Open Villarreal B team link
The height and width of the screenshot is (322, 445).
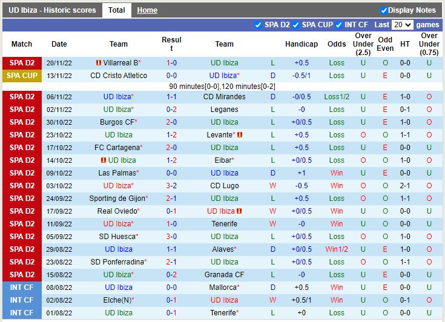(120, 63)
